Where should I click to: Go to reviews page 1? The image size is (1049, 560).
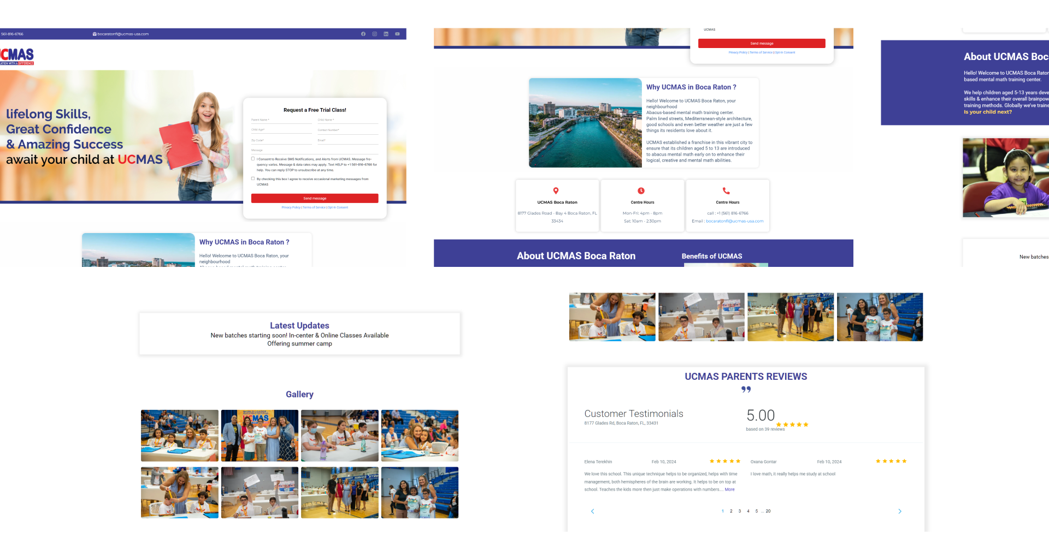click(722, 511)
